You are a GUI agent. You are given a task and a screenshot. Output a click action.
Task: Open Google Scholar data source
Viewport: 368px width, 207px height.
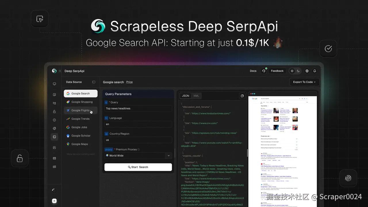click(x=81, y=135)
